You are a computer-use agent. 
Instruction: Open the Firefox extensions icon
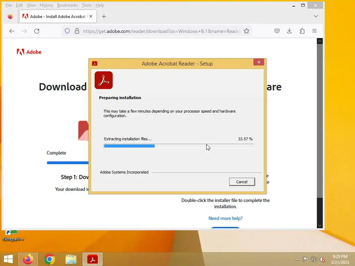pyautogui.click(x=302, y=31)
